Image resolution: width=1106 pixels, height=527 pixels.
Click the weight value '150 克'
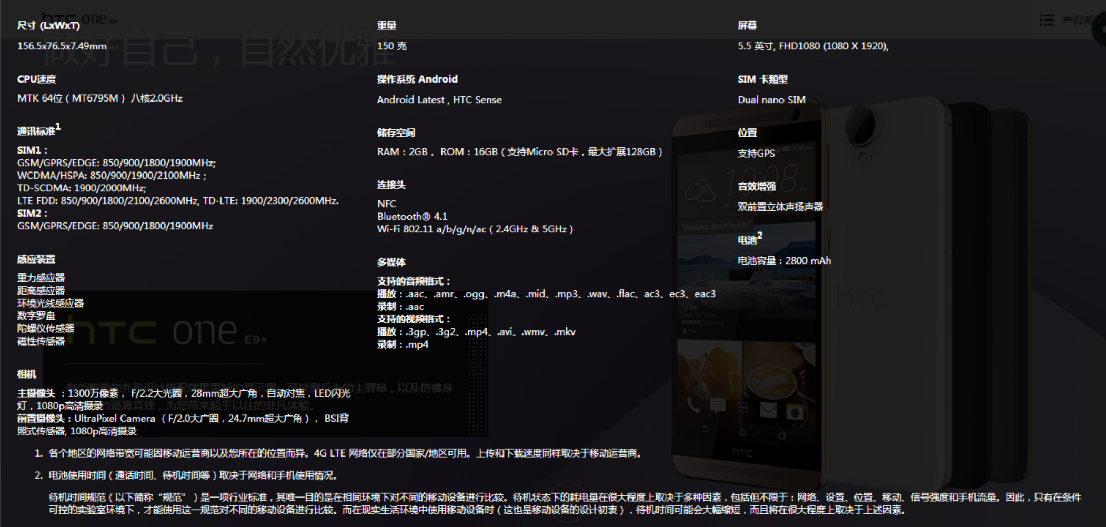[x=391, y=46]
